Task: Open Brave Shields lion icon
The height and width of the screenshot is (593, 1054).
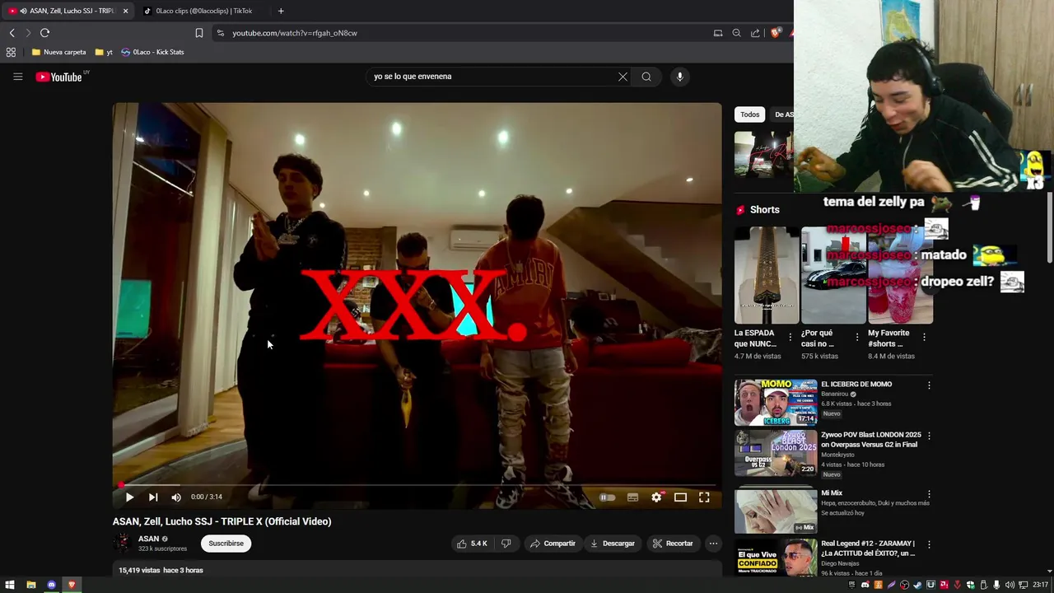Action: (x=775, y=33)
